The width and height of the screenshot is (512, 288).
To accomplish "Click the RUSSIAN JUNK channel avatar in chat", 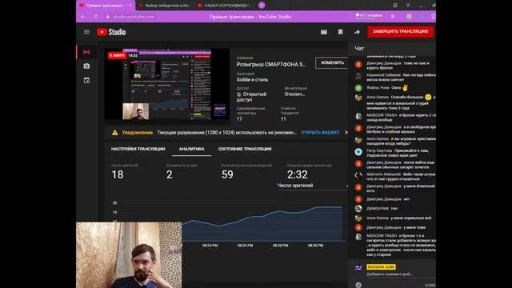I will (358, 267).
